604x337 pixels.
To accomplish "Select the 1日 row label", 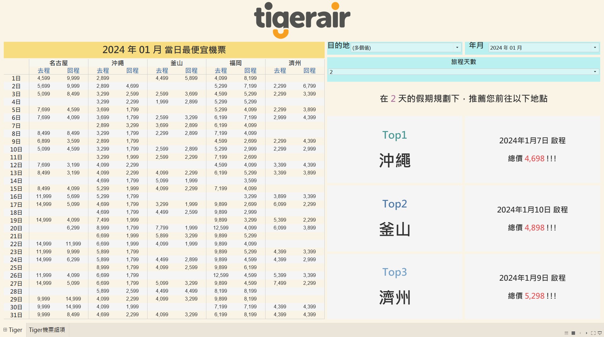I will (x=16, y=78).
